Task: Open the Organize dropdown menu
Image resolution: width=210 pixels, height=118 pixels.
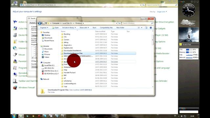Action: point(44,28)
